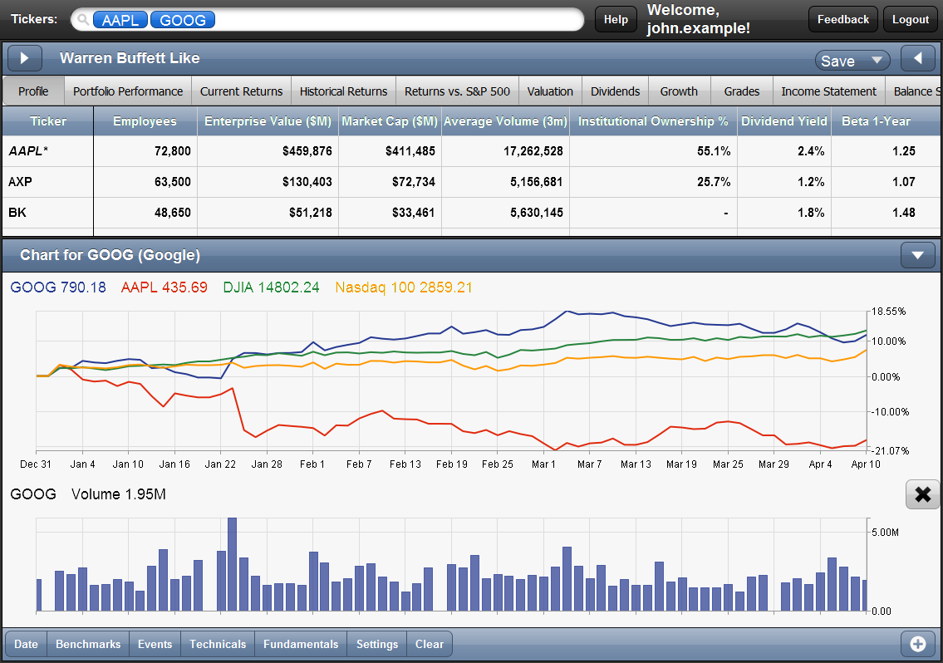Collapse the Chart for GOOG panel arrow
This screenshot has height=663, width=943.
918,255
